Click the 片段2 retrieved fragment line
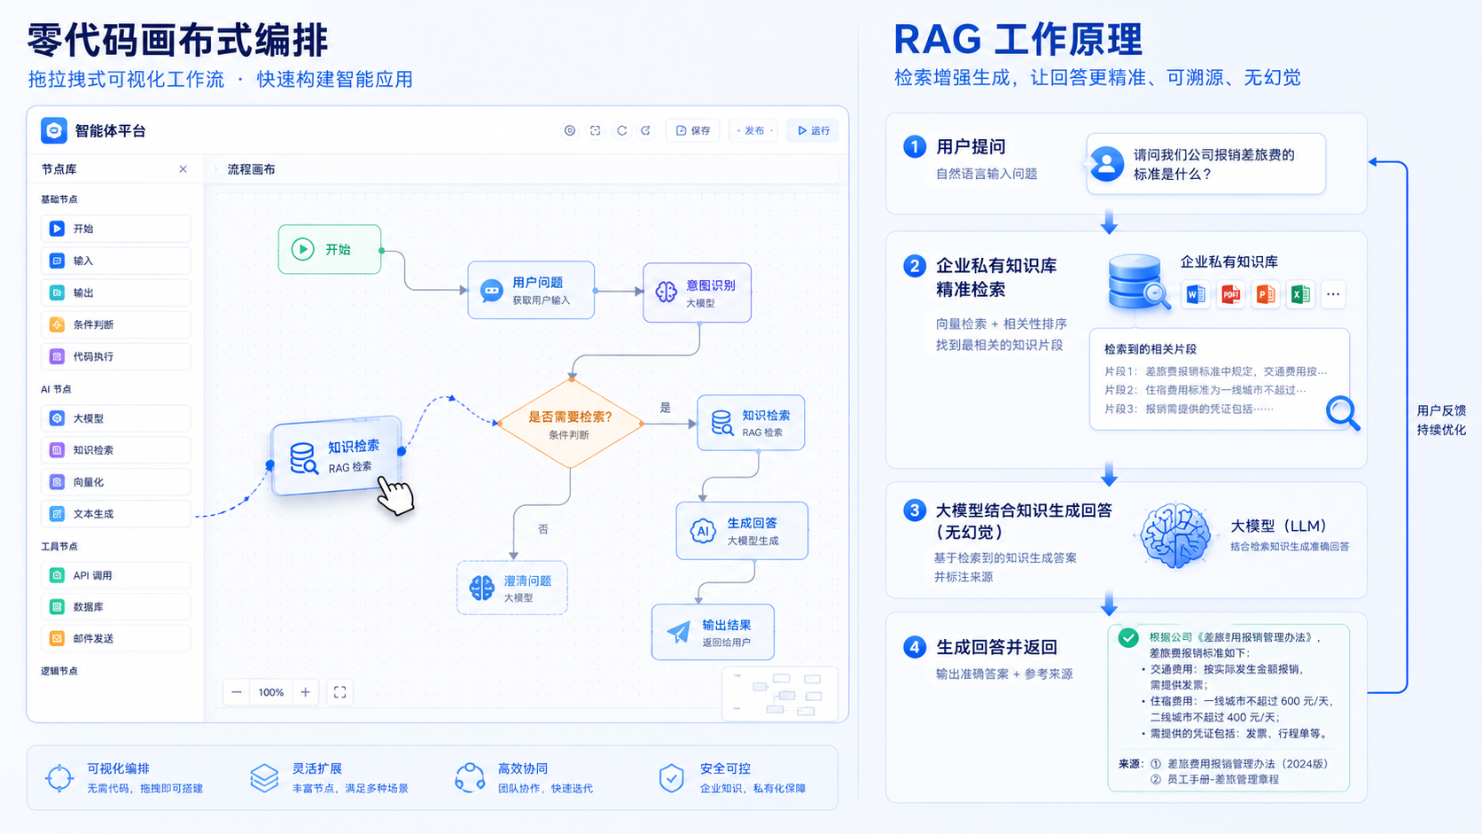The width and height of the screenshot is (1482, 834). point(1205,390)
